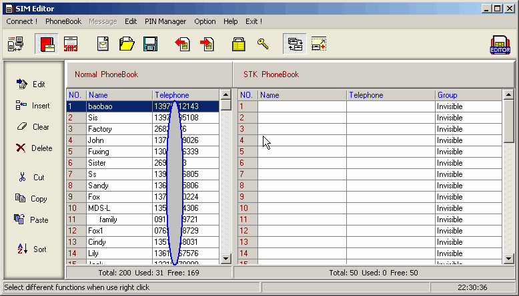The image size is (519, 296).
Task: Click the new envelope document icon
Action: click(103, 44)
